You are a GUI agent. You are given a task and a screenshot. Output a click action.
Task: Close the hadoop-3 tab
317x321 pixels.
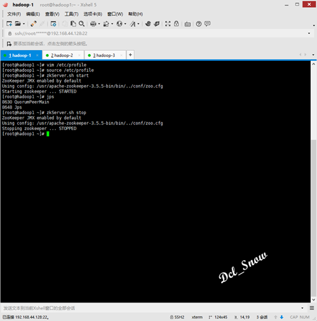pyautogui.click(x=121, y=55)
